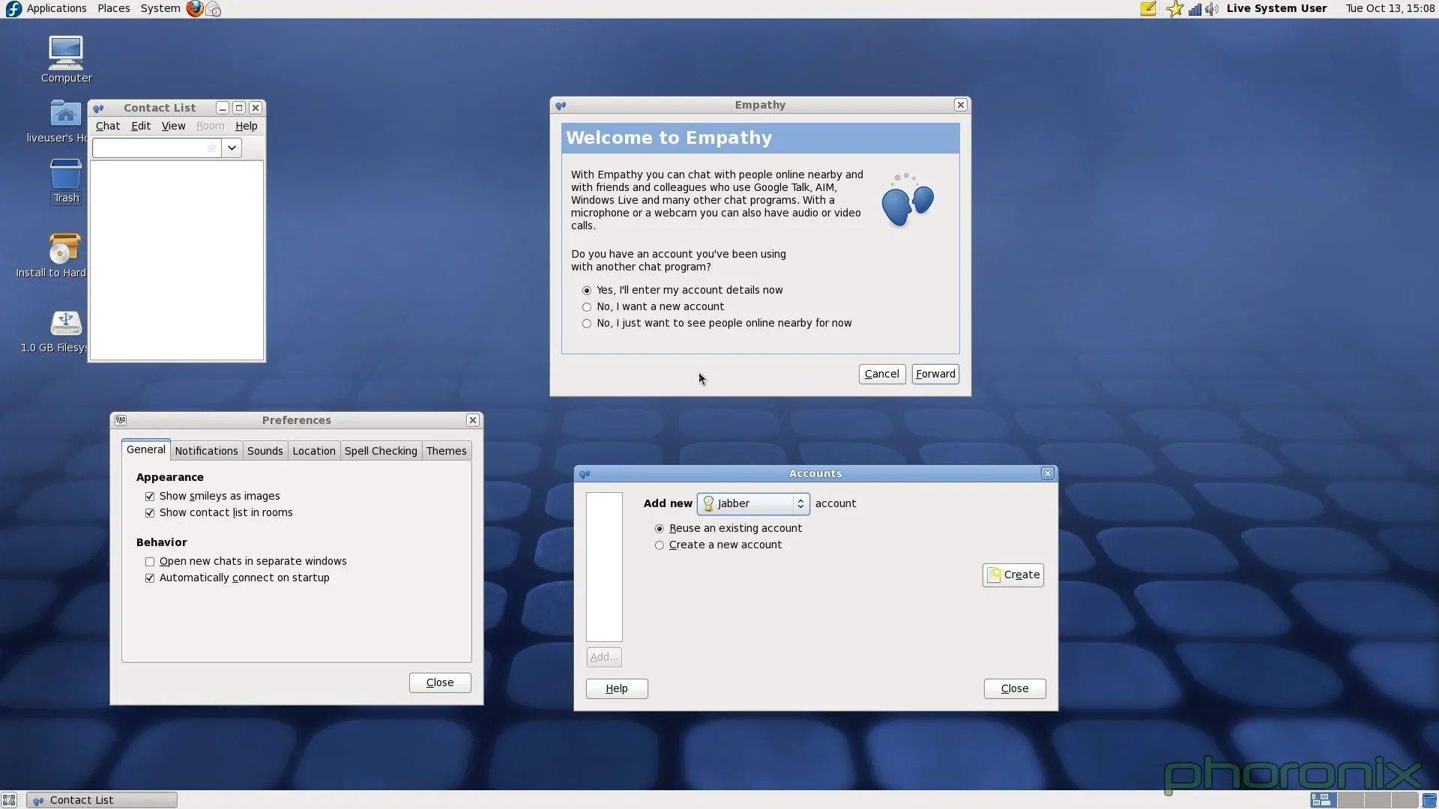This screenshot has width=1439, height=809.
Task: Open the Help menu in Contact List
Action: [246, 127]
